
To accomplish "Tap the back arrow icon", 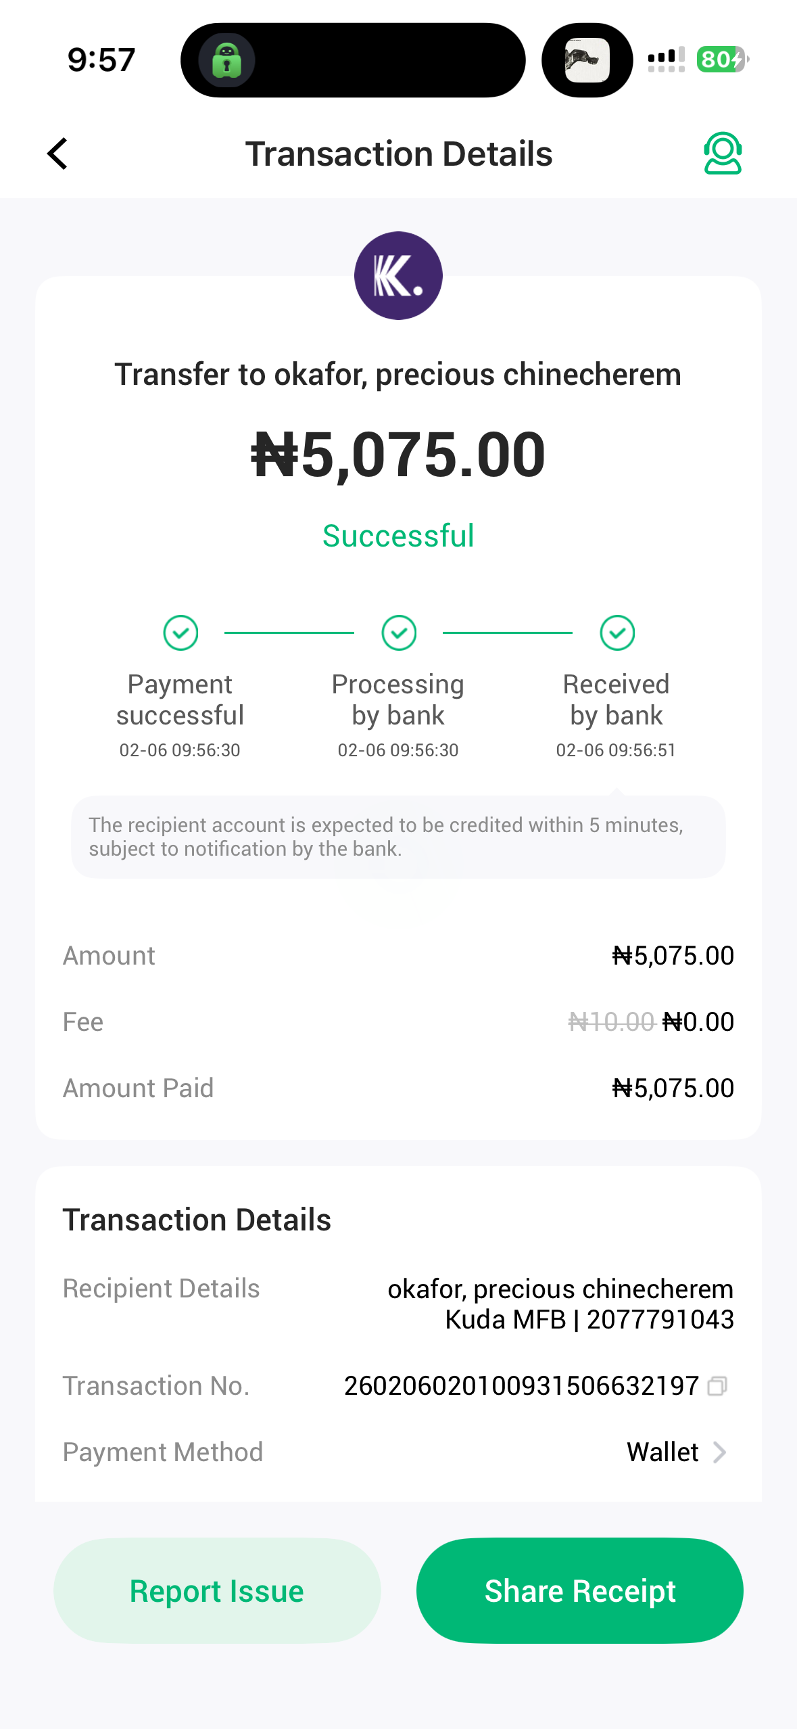I will coord(58,154).
